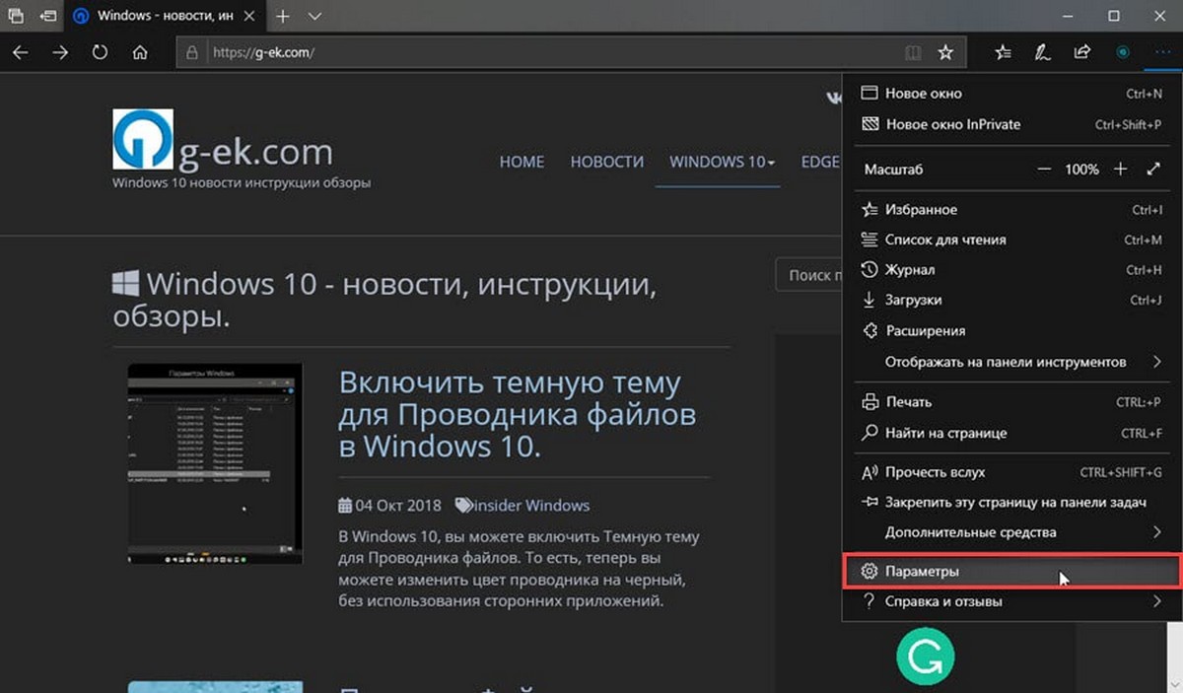The image size is (1183, 693).
Task: Open the home page via house icon
Action: (140, 52)
